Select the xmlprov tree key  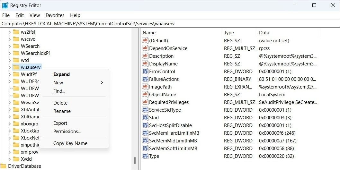tap(30, 152)
